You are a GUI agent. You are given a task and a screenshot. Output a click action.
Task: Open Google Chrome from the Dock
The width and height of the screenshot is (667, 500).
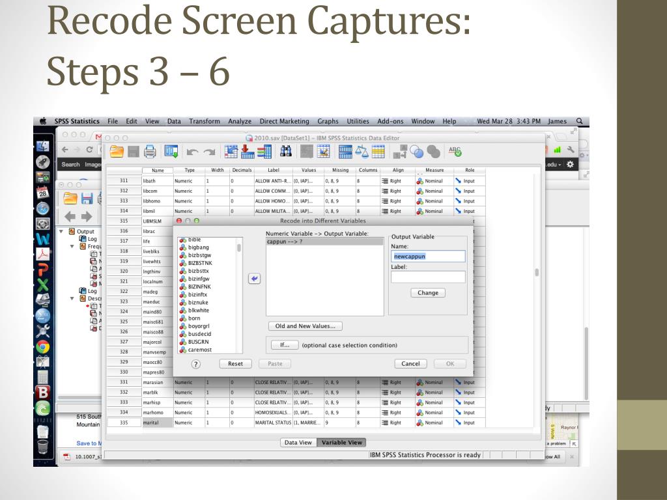(42, 347)
